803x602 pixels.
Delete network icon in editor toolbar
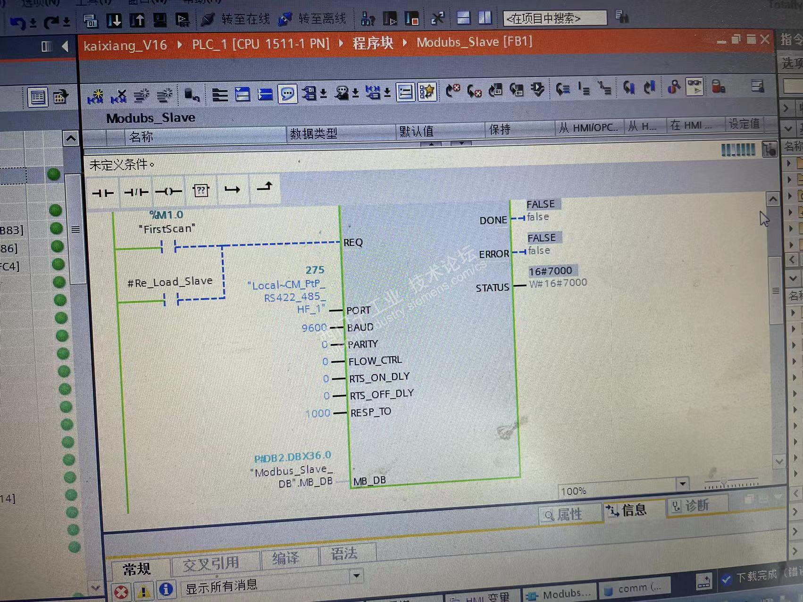click(x=118, y=96)
